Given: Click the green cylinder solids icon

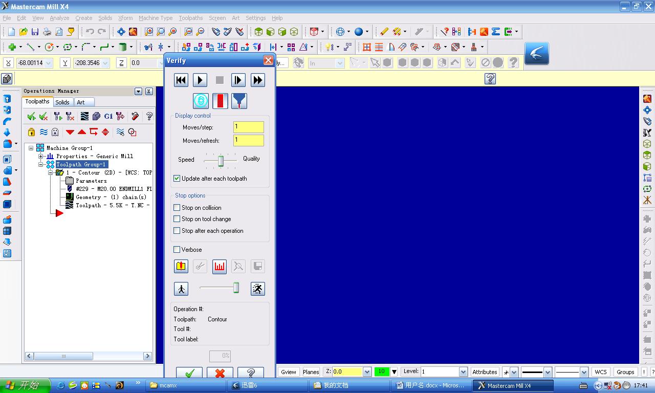Looking at the screenshot, I should point(122,47).
